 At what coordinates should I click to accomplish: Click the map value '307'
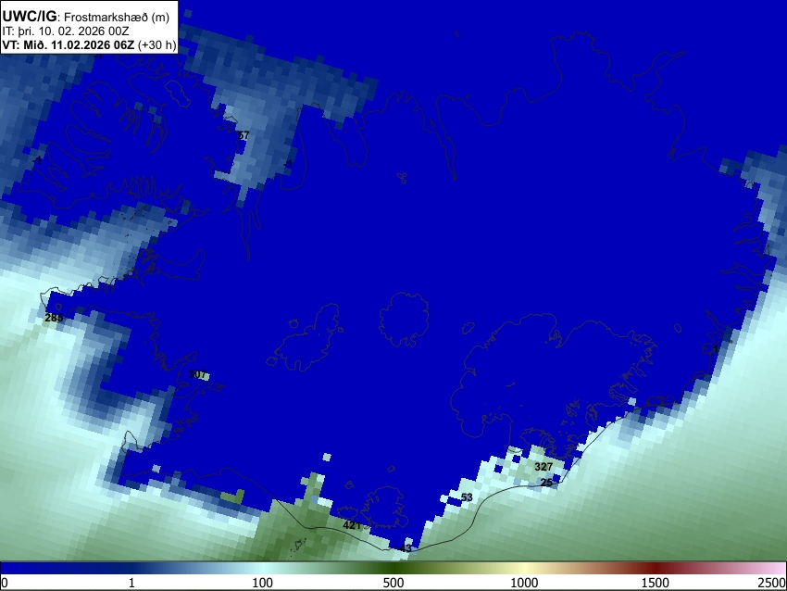(198, 374)
